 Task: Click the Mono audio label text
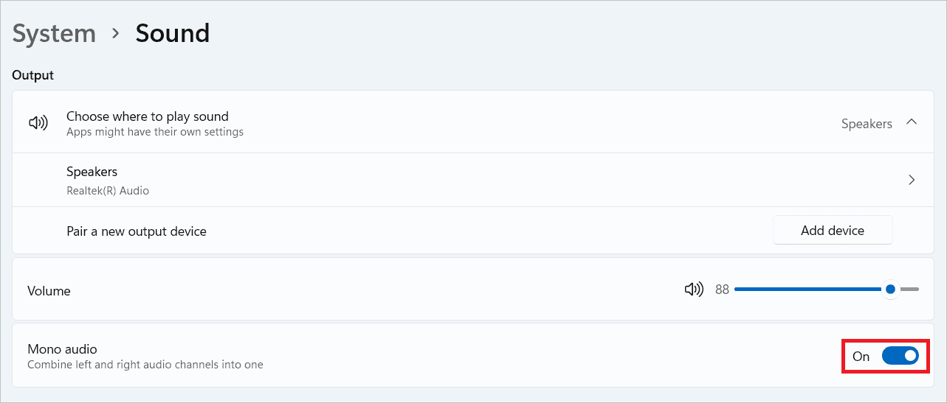(x=62, y=349)
